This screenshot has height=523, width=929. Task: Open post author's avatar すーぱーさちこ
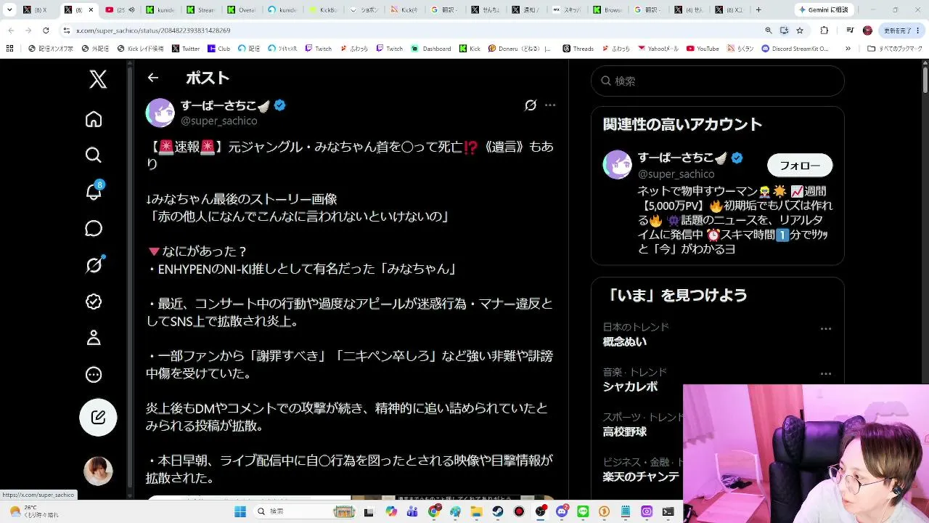160,113
